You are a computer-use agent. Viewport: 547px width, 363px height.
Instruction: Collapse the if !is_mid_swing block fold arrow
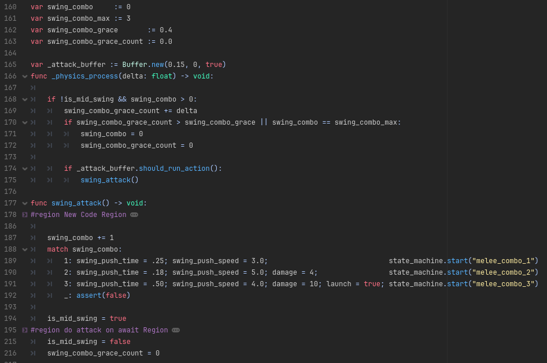[x=25, y=99]
